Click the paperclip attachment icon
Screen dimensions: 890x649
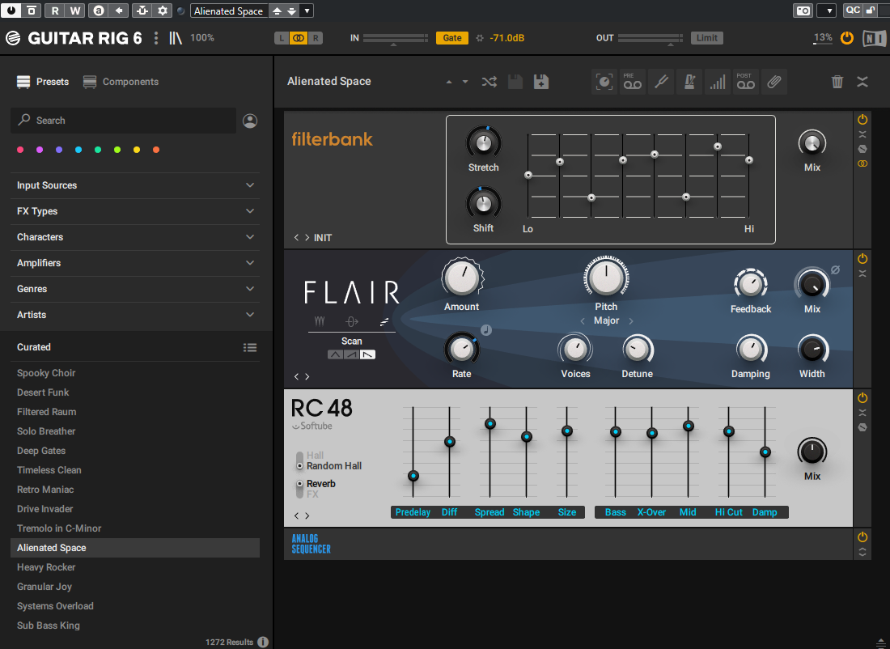click(774, 82)
